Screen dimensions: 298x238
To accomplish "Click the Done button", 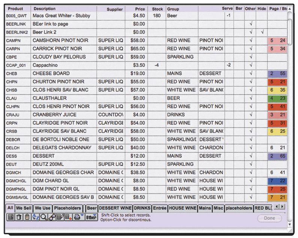I will coord(269,218).
